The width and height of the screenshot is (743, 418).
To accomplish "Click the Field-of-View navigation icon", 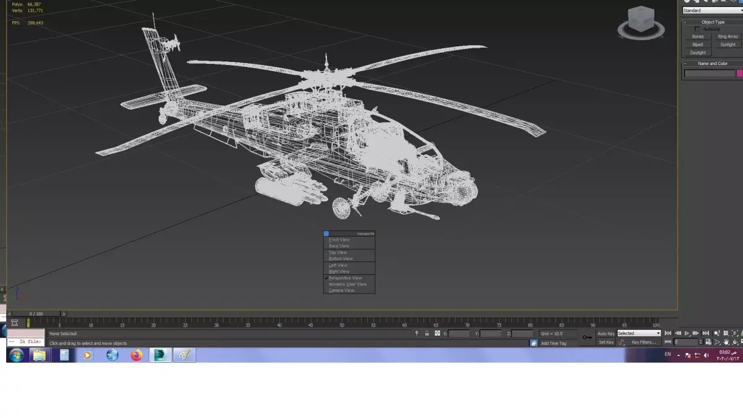I will [717, 342].
